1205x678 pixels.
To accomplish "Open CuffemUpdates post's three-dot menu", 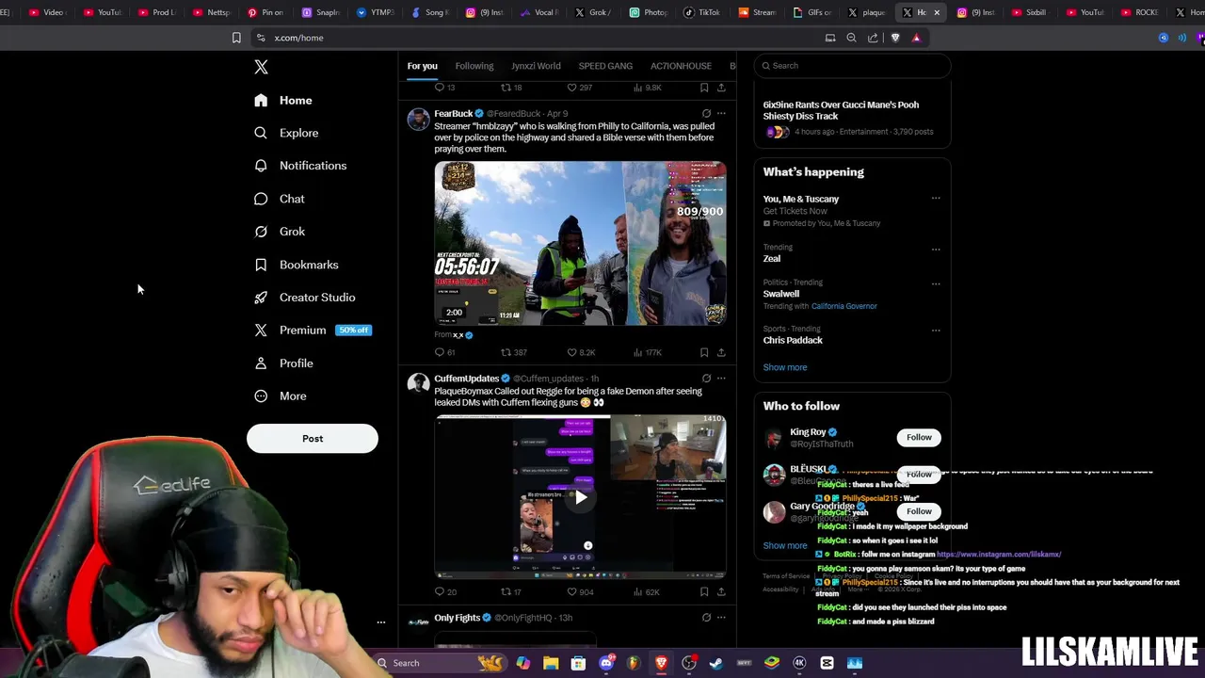I will 721,379.
